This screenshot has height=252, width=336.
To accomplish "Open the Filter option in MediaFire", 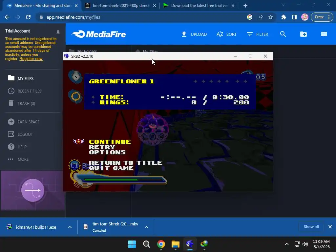I will tap(257, 34).
